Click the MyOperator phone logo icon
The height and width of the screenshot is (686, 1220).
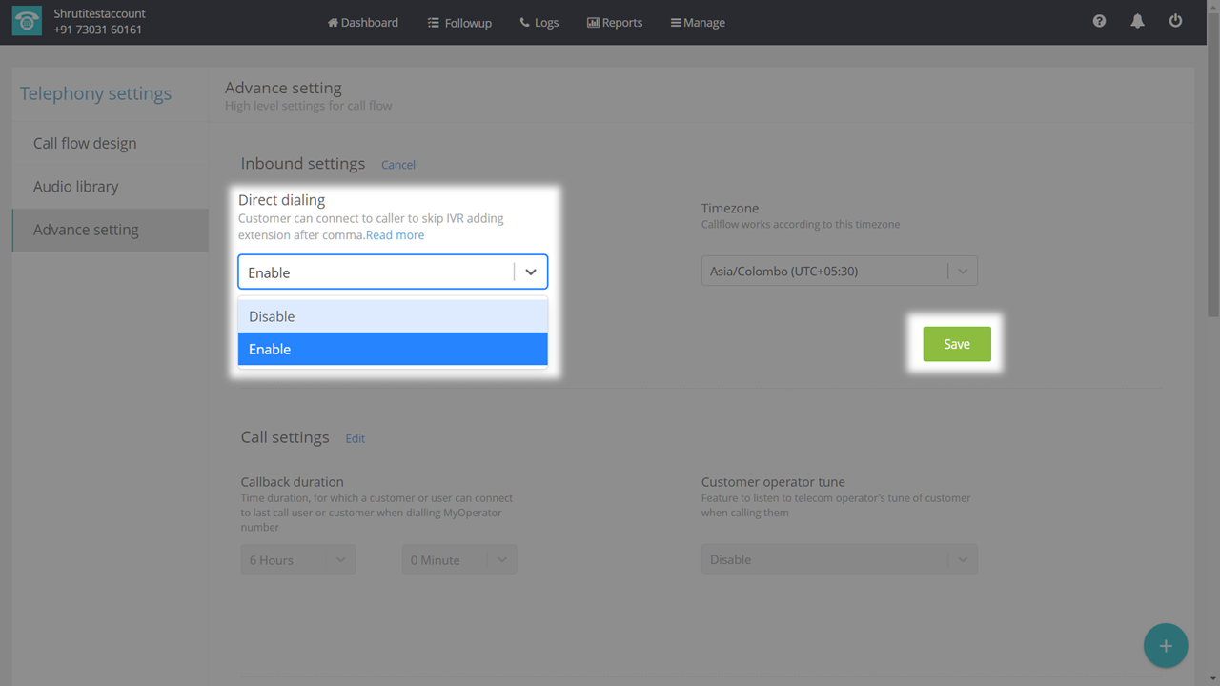click(x=27, y=22)
